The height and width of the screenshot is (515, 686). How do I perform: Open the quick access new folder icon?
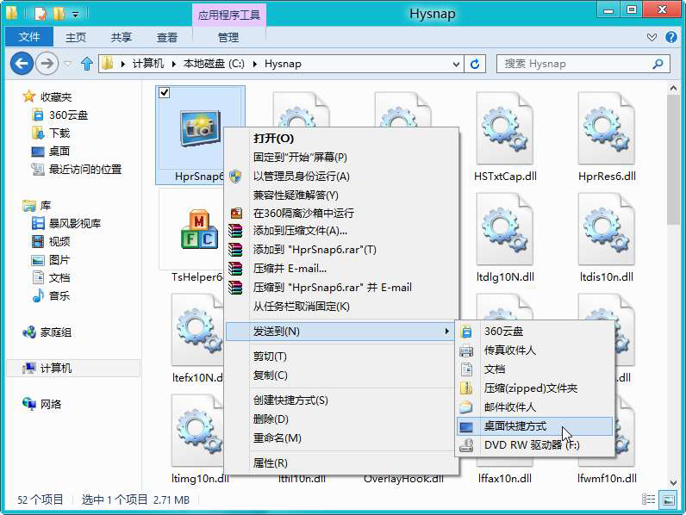(x=59, y=14)
